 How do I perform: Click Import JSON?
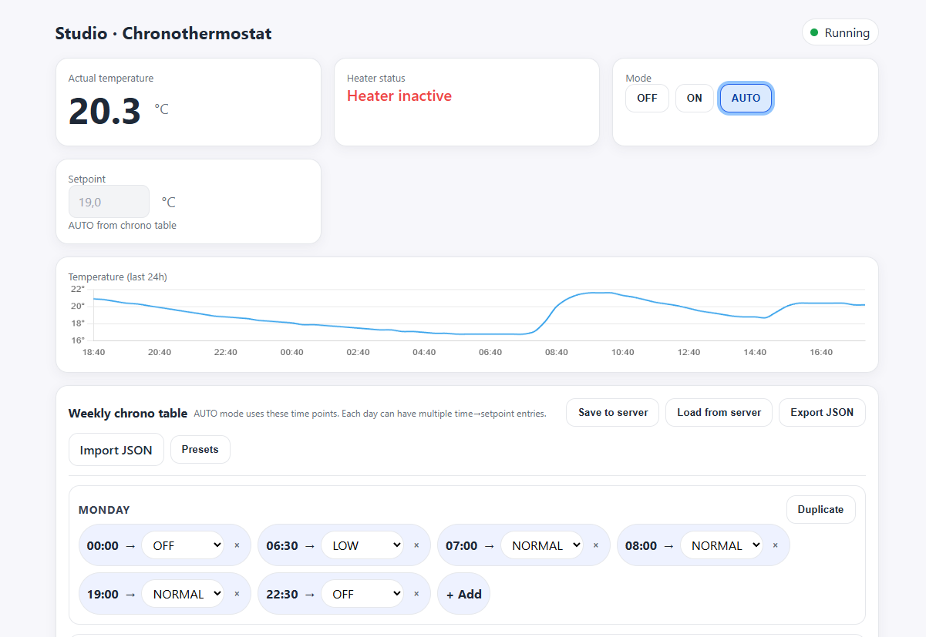[116, 450]
